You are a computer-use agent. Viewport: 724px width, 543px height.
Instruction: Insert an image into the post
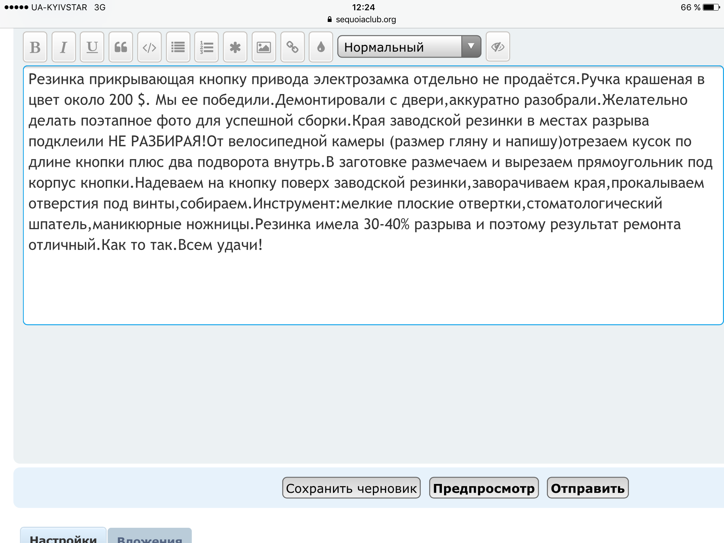264,47
